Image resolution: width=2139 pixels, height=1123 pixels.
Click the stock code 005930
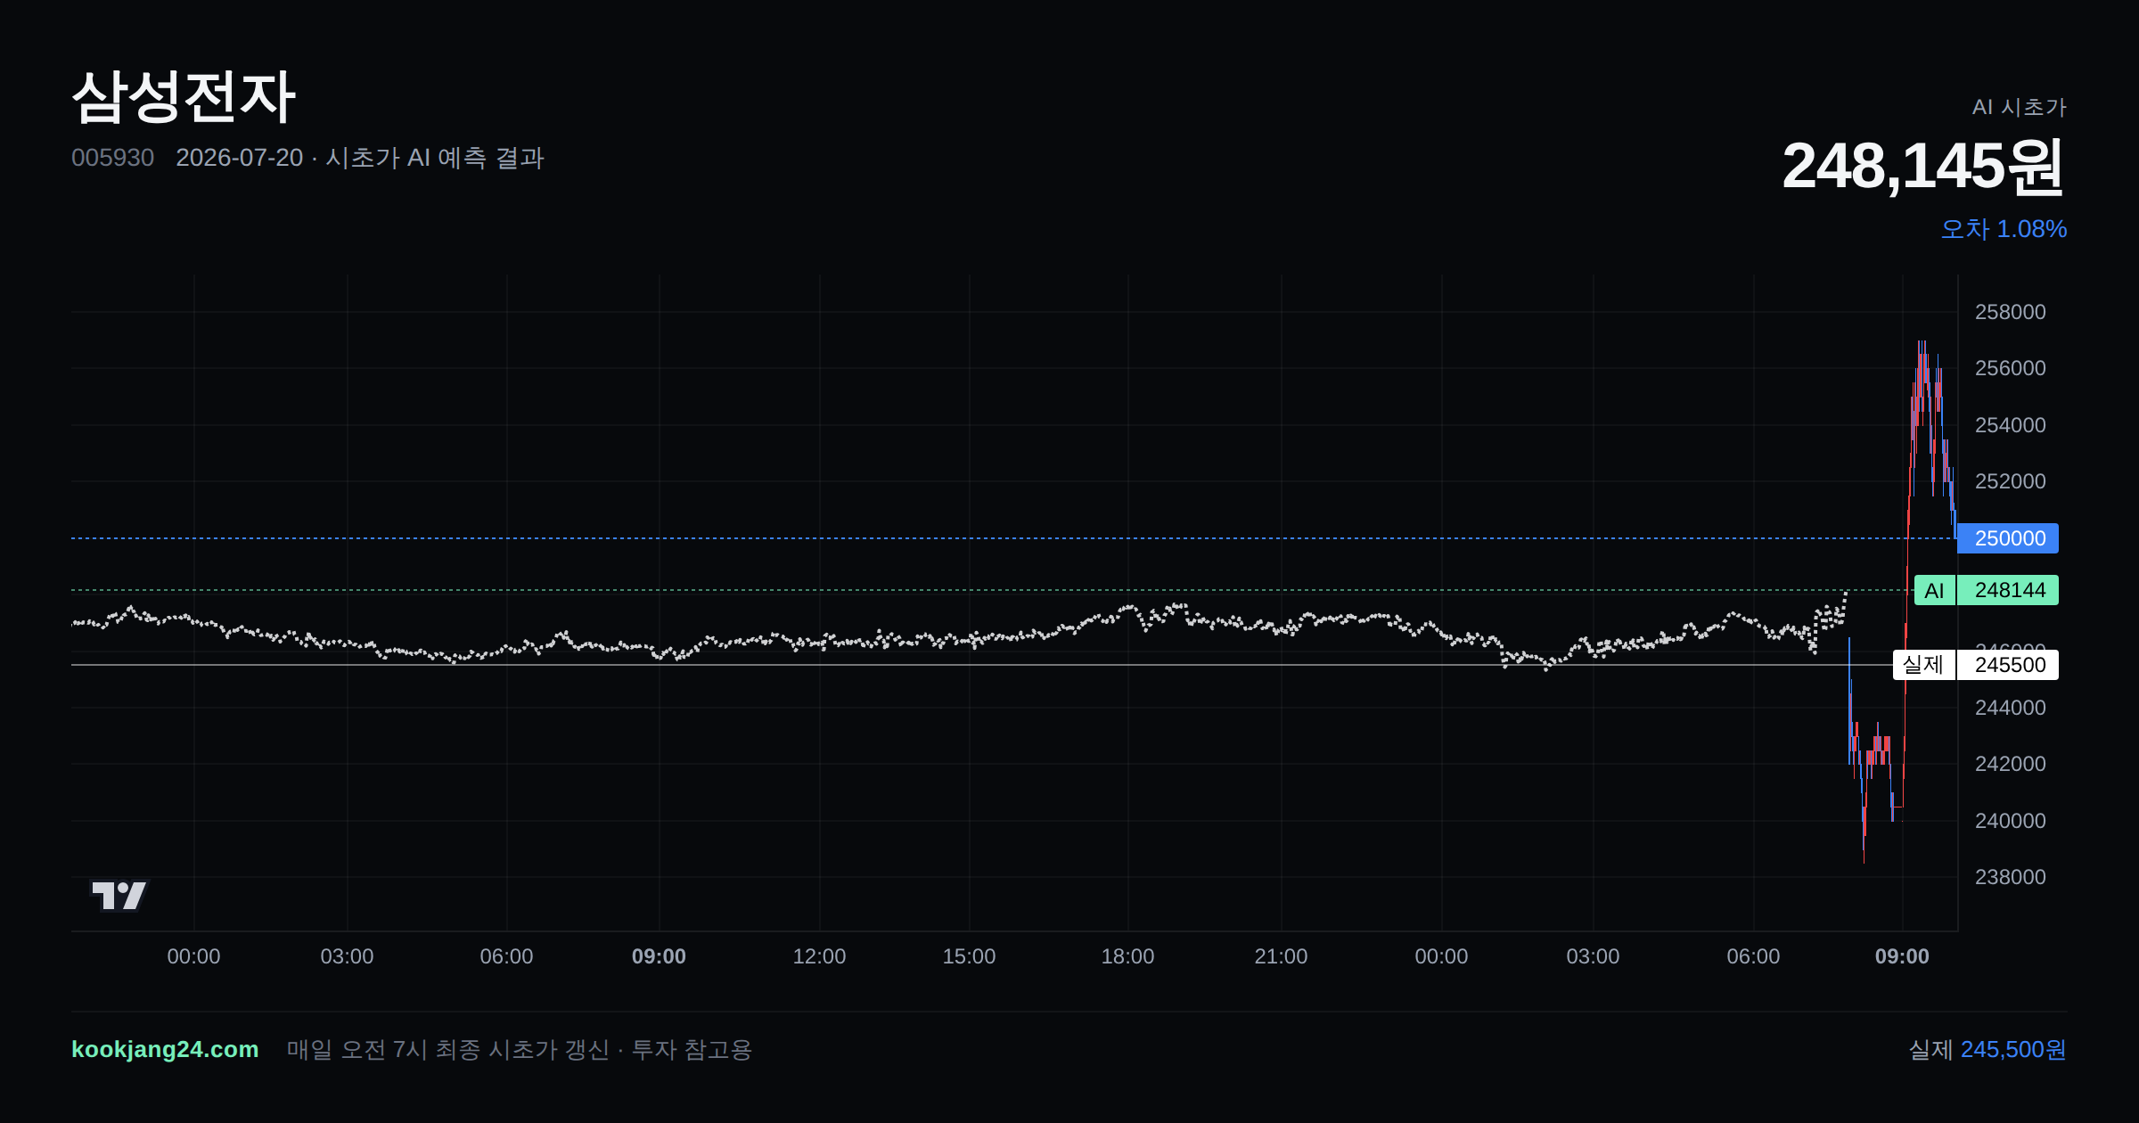pos(112,158)
